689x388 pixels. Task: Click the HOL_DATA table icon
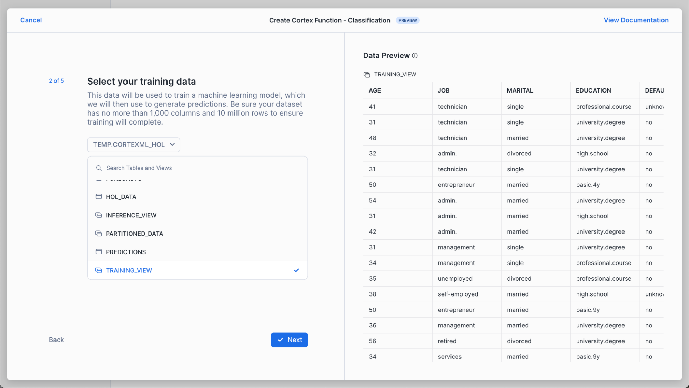click(99, 197)
